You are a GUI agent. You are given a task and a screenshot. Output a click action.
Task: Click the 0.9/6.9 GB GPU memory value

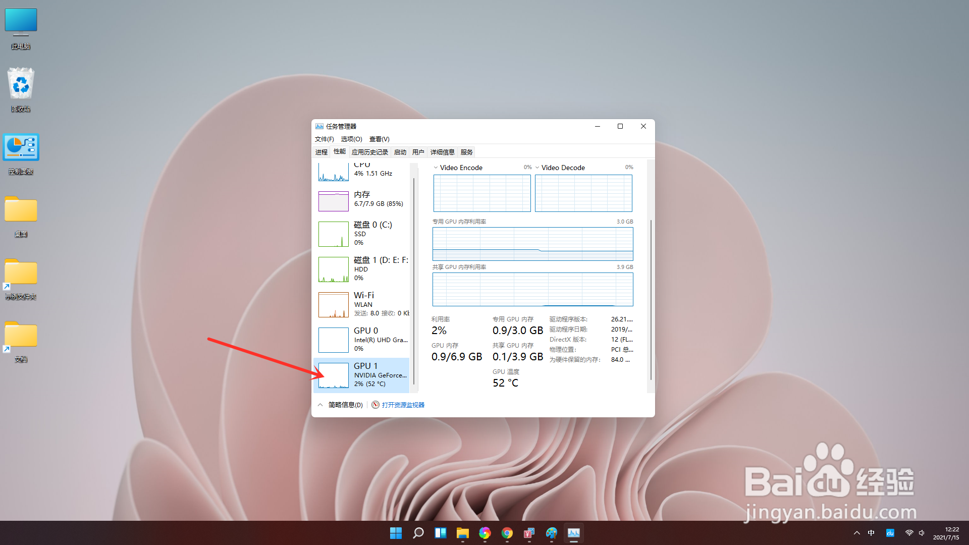[x=457, y=357]
